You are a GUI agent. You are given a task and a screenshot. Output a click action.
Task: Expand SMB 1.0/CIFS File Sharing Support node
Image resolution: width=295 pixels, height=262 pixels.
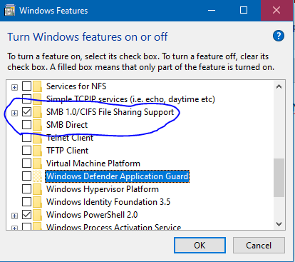coord(14,113)
